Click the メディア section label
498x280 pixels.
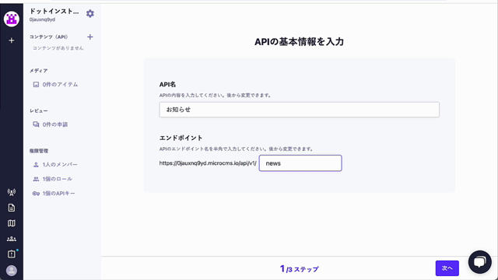pos(38,71)
